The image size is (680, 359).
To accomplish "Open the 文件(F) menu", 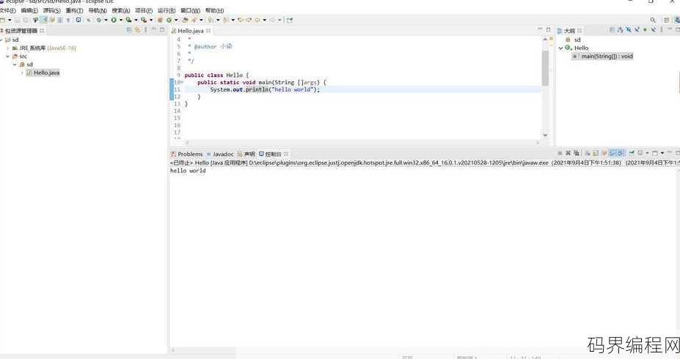I will coord(8,10).
